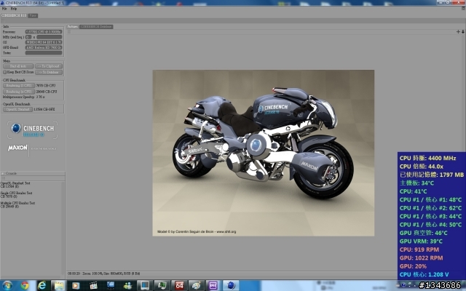Run the OpenGL Standard benchmark
Screen dimensions: 466x291
(17, 109)
